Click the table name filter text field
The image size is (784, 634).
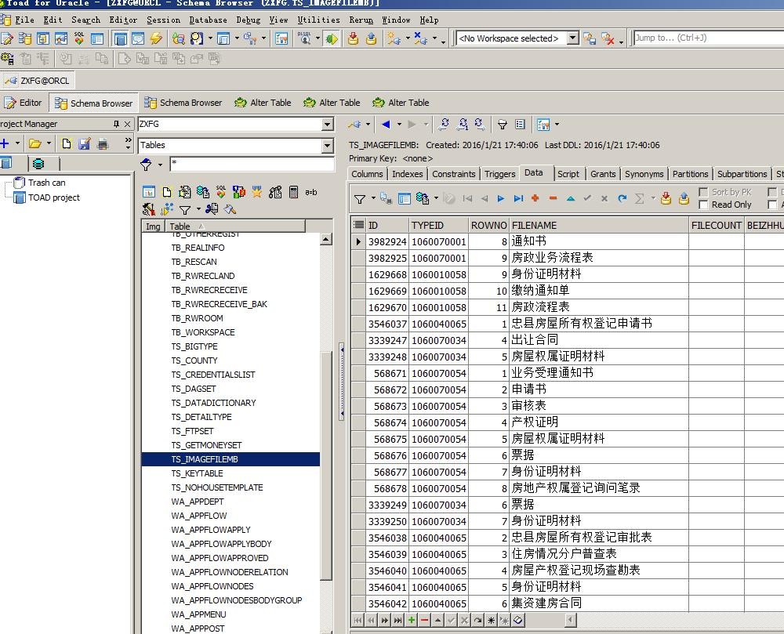click(252, 163)
